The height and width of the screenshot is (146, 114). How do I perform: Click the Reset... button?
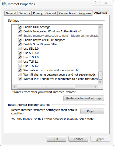92,111
